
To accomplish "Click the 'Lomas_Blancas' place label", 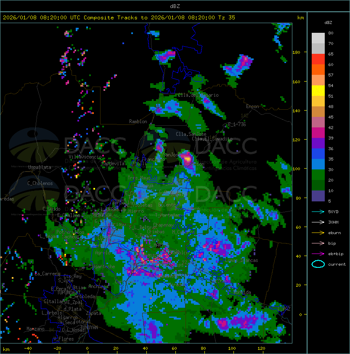I will [241, 260].
